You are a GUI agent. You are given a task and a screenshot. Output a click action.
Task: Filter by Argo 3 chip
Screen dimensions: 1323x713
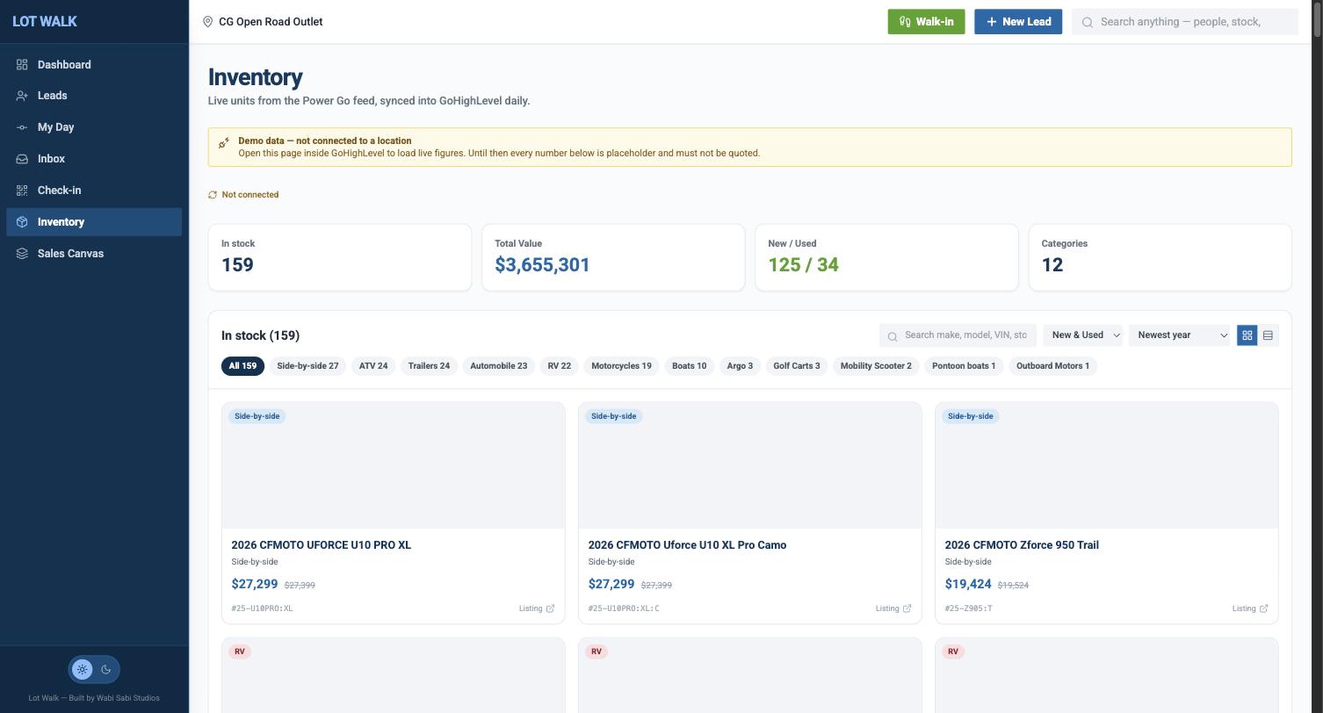pyautogui.click(x=740, y=366)
